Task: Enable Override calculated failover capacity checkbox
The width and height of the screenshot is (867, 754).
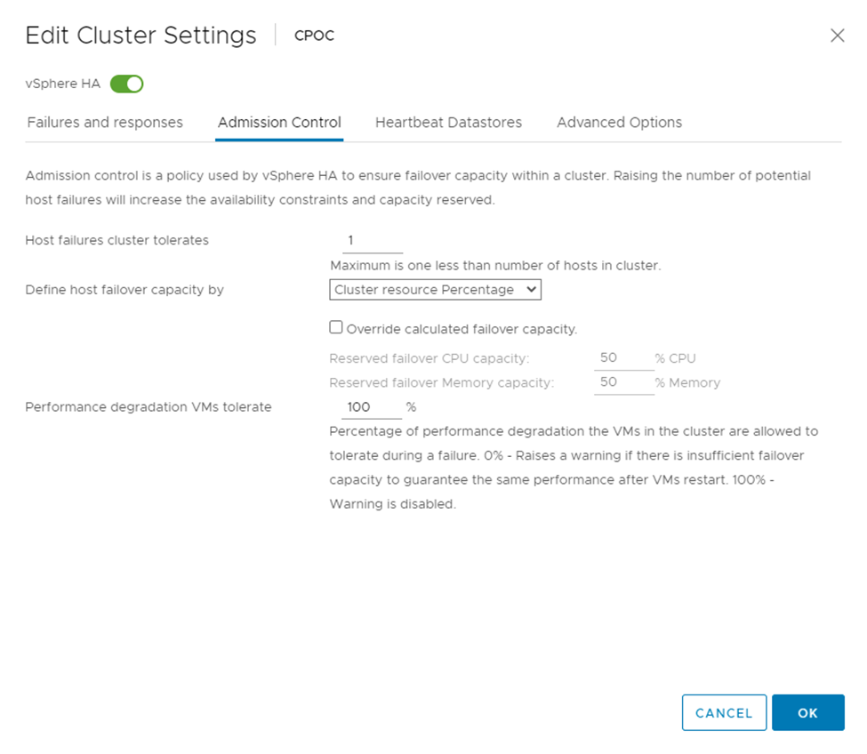Action: (336, 327)
